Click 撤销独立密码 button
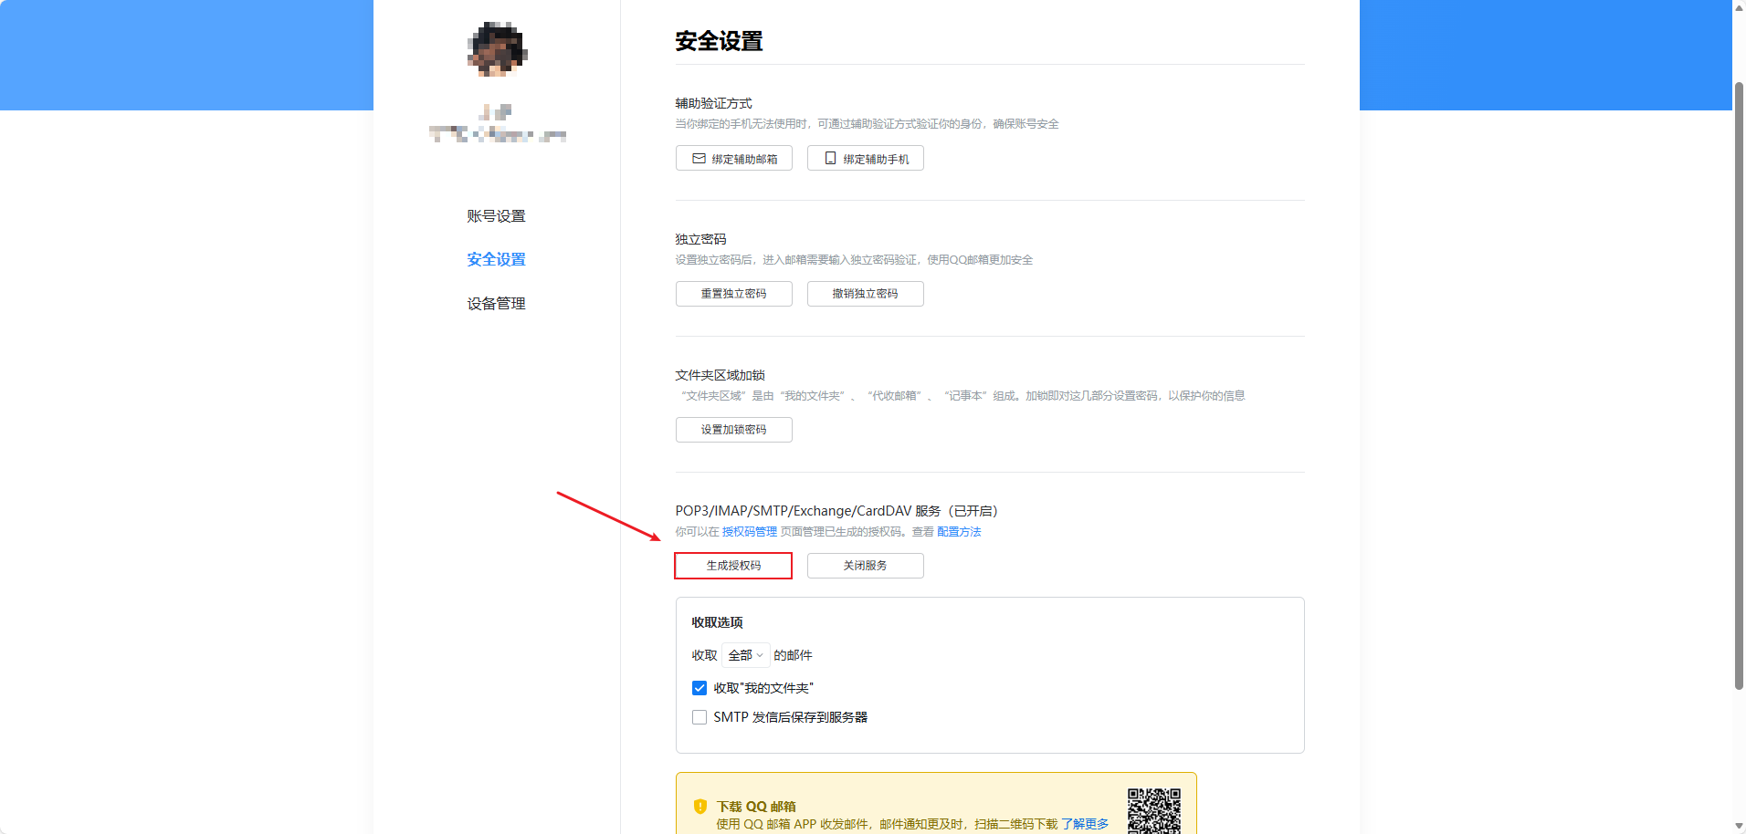This screenshot has width=1746, height=834. pos(865,293)
